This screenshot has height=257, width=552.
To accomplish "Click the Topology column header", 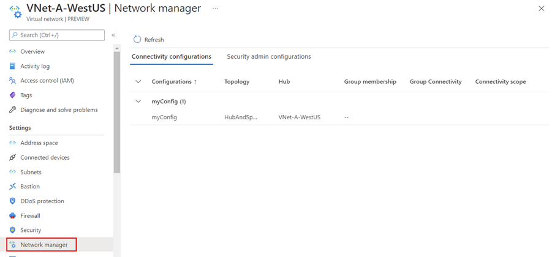I will (x=237, y=81).
